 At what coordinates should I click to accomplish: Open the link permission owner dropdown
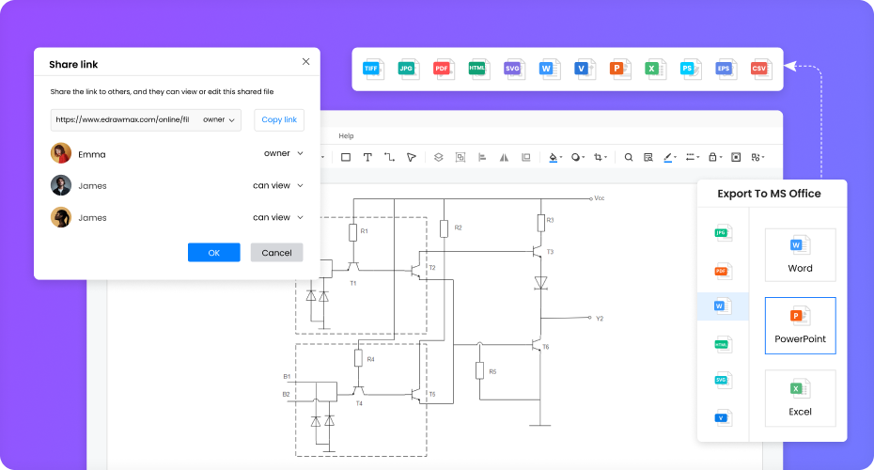[x=219, y=119]
